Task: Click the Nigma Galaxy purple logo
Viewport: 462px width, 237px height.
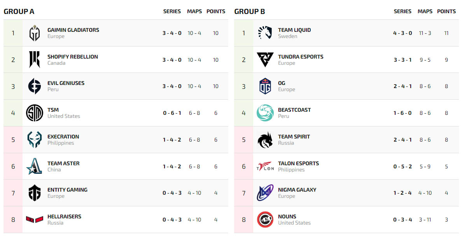Action: pos(265,193)
